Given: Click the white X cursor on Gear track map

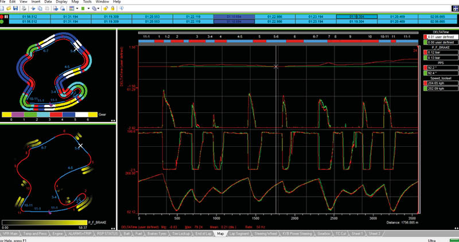Looking at the screenshot, I should (76, 49).
